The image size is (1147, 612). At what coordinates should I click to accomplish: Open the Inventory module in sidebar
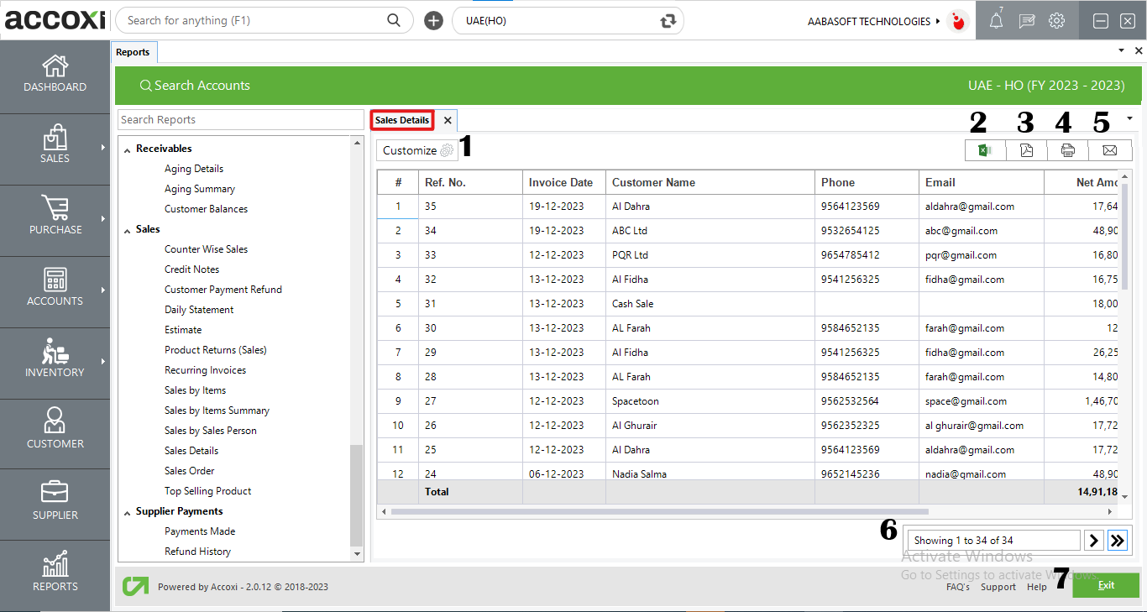click(x=55, y=362)
